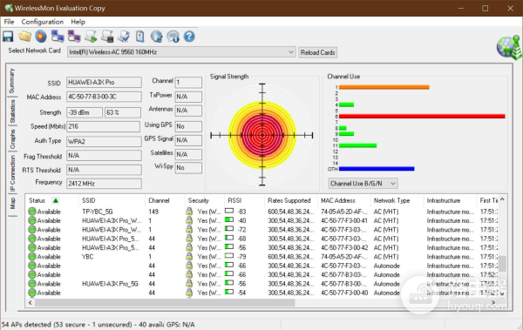Click the MAC Address field 4C-50-77-B3-00-3C
This screenshot has height=330, width=523.
104,97
